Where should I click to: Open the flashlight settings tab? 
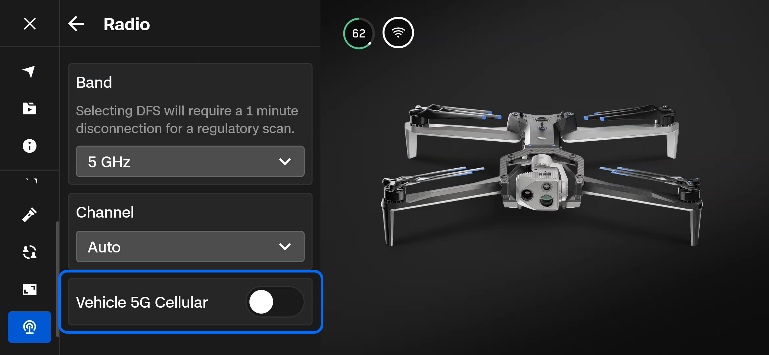(29, 215)
